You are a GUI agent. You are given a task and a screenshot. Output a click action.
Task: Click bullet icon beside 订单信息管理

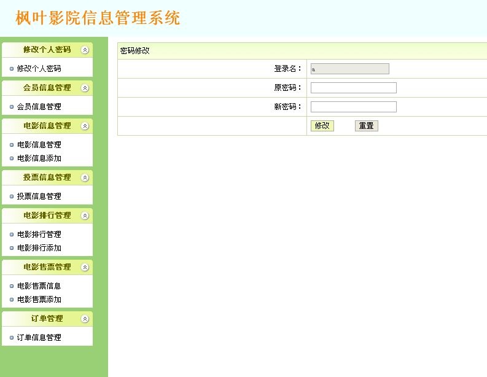point(12,338)
